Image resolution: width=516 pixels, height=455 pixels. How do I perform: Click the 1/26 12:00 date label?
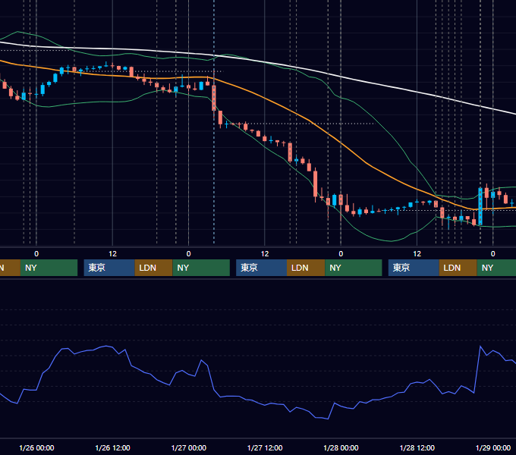point(112,447)
